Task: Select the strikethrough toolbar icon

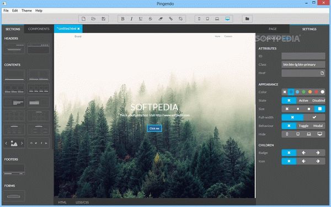Action: [150, 19]
